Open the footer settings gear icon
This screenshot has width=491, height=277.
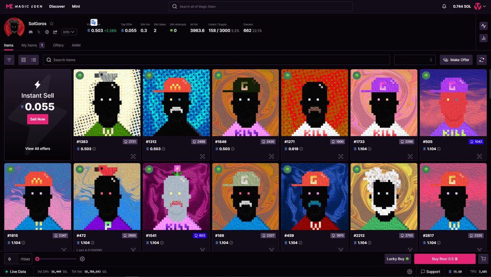click(410, 271)
